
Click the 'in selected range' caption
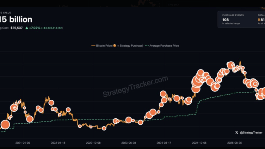(x=231, y=24)
